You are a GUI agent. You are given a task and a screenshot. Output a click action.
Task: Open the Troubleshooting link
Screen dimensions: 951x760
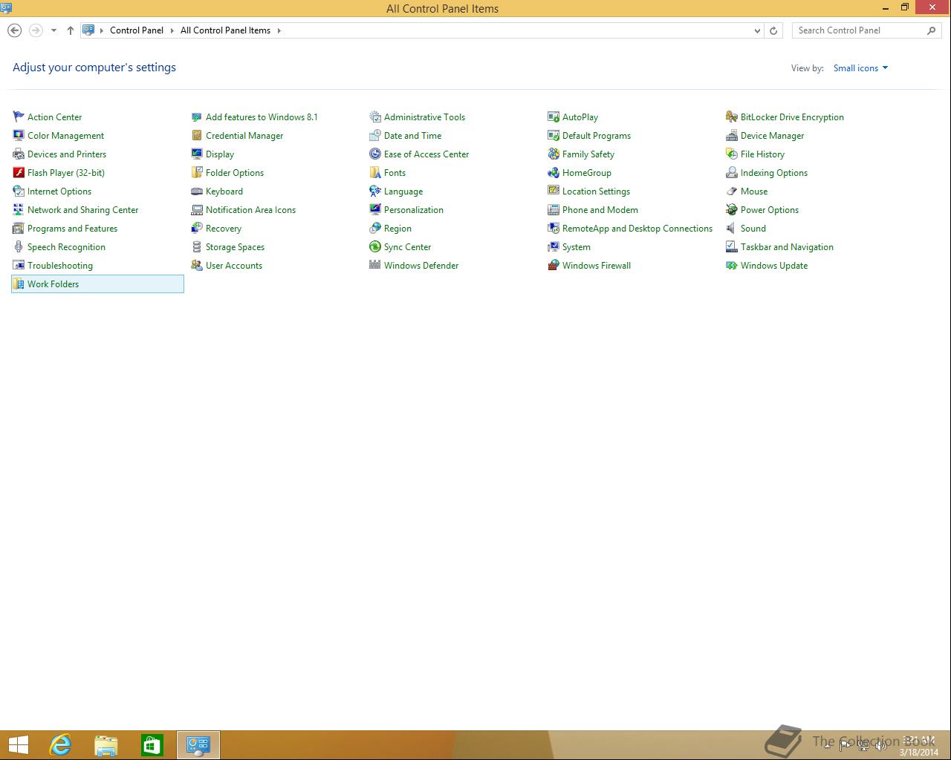click(x=60, y=266)
